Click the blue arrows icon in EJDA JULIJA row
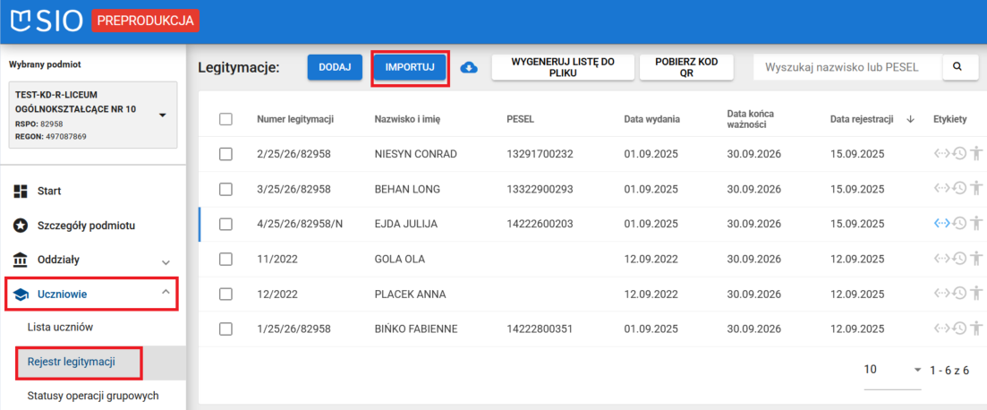Viewport: 987px width, 410px height. click(941, 224)
